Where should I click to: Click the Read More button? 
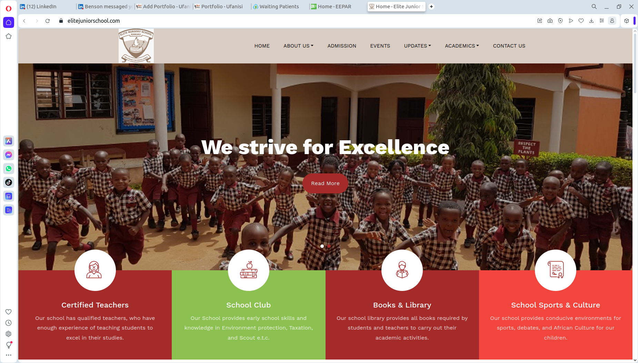pyautogui.click(x=325, y=183)
